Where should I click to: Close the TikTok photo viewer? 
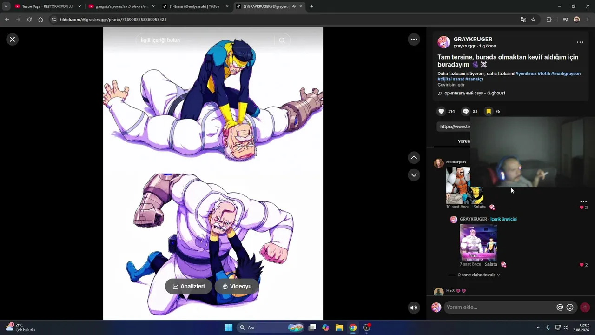click(x=13, y=40)
